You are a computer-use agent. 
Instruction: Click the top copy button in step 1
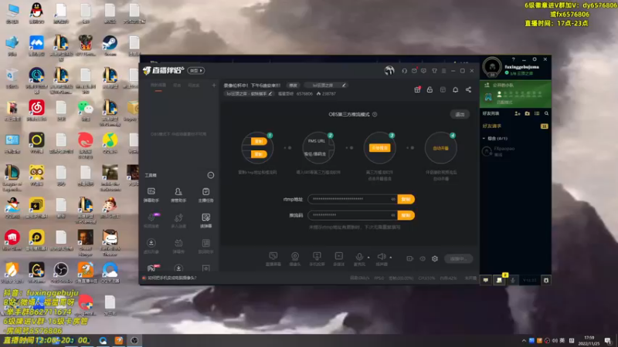[259, 141]
